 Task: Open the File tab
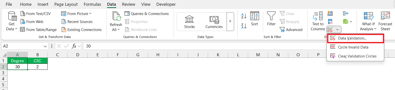click(x=9, y=4)
